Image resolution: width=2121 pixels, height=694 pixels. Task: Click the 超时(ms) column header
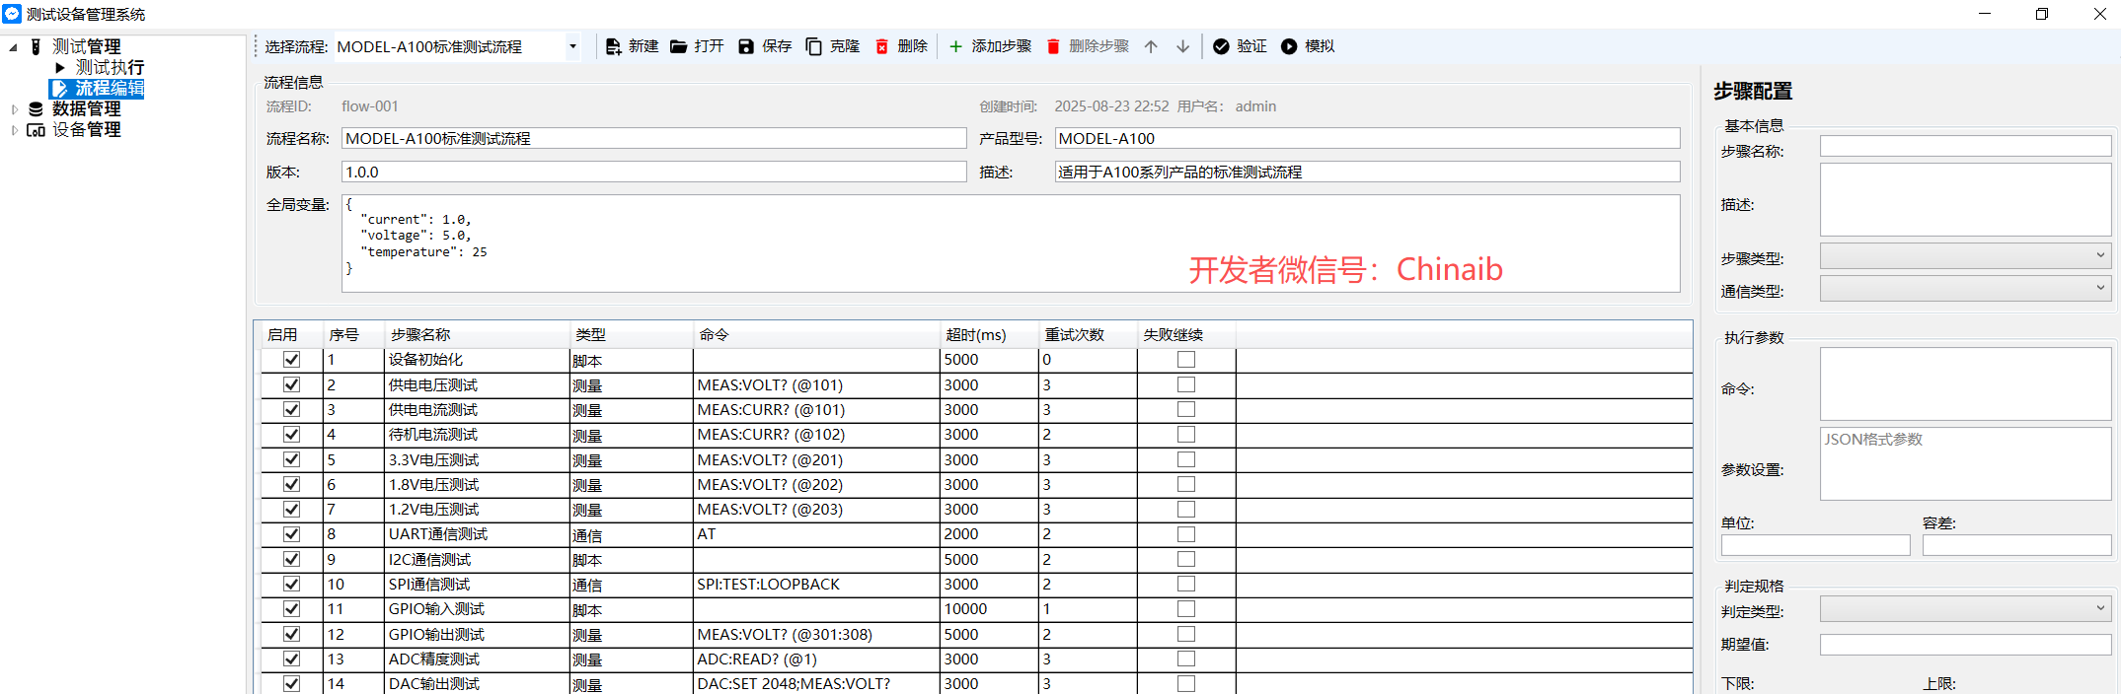click(989, 334)
